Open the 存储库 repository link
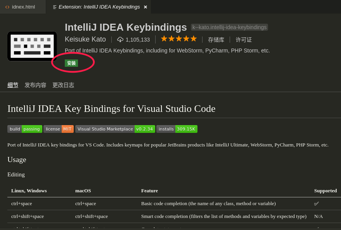This screenshot has height=230, width=341. [x=216, y=40]
